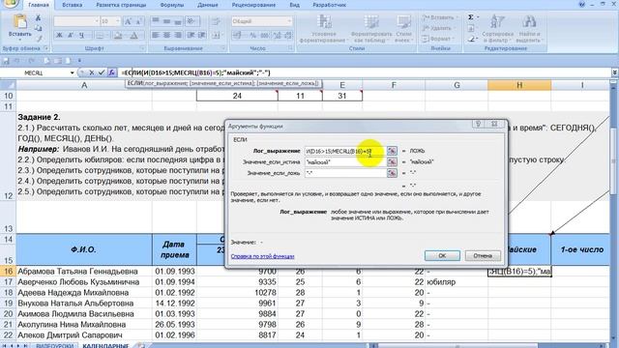Increase font size with large A icon
The image size is (619, 348).
point(128,21)
